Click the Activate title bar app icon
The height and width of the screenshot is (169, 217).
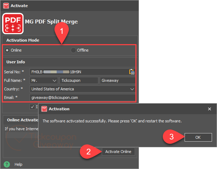coord(6,6)
